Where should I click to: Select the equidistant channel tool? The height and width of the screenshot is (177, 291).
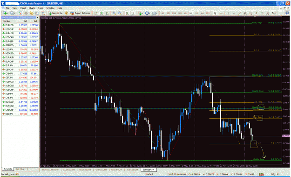click(x=245, y=13)
